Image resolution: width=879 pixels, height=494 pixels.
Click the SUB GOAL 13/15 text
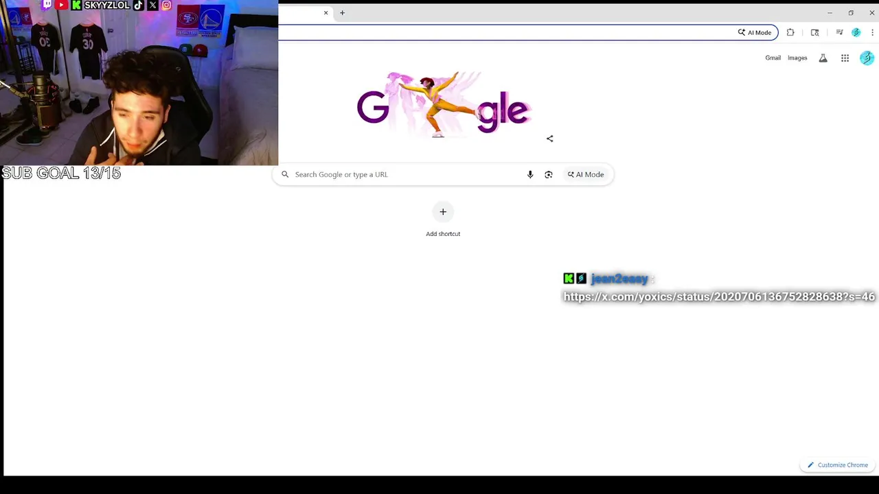(61, 174)
